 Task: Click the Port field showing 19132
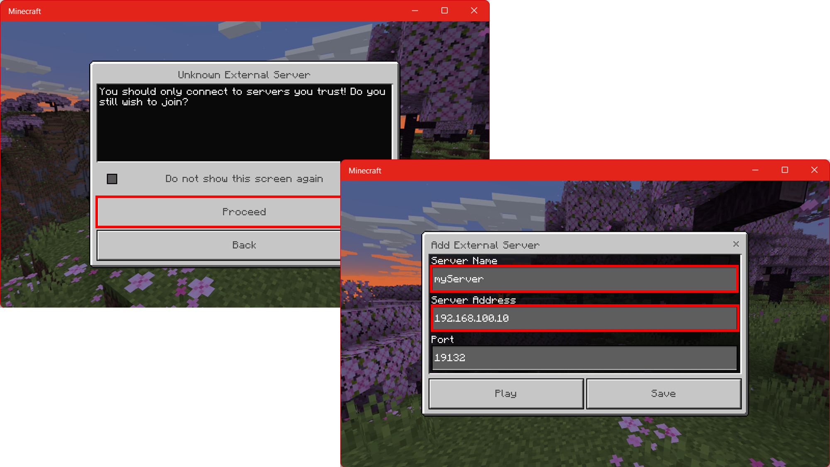pos(584,357)
